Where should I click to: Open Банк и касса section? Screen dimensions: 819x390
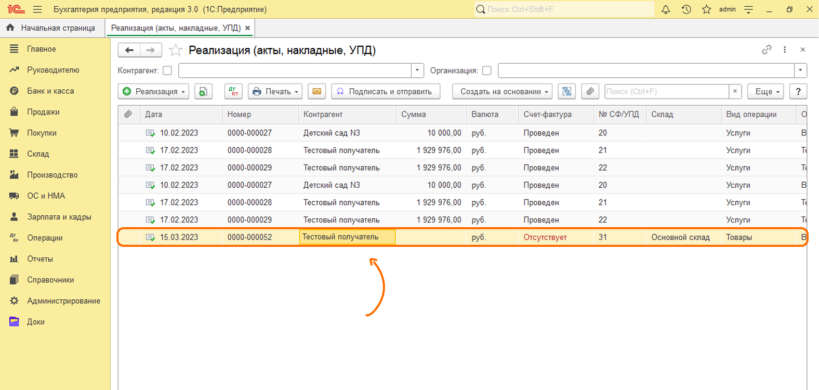(50, 91)
